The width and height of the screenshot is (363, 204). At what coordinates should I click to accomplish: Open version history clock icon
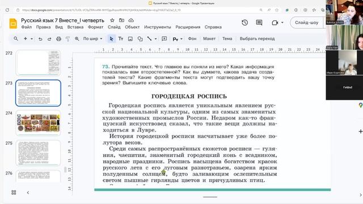click(244, 23)
